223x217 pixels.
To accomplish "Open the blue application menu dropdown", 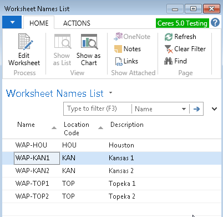I will pos(12,22).
